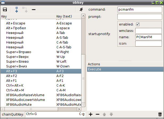Click the C-g chainQuitKey text value
This screenshot has width=164, height=119.
click(82, 114)
